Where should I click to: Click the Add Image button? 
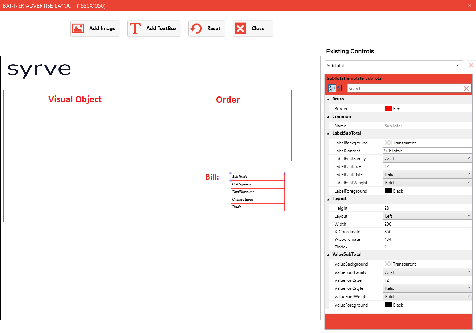click(95, 29)
